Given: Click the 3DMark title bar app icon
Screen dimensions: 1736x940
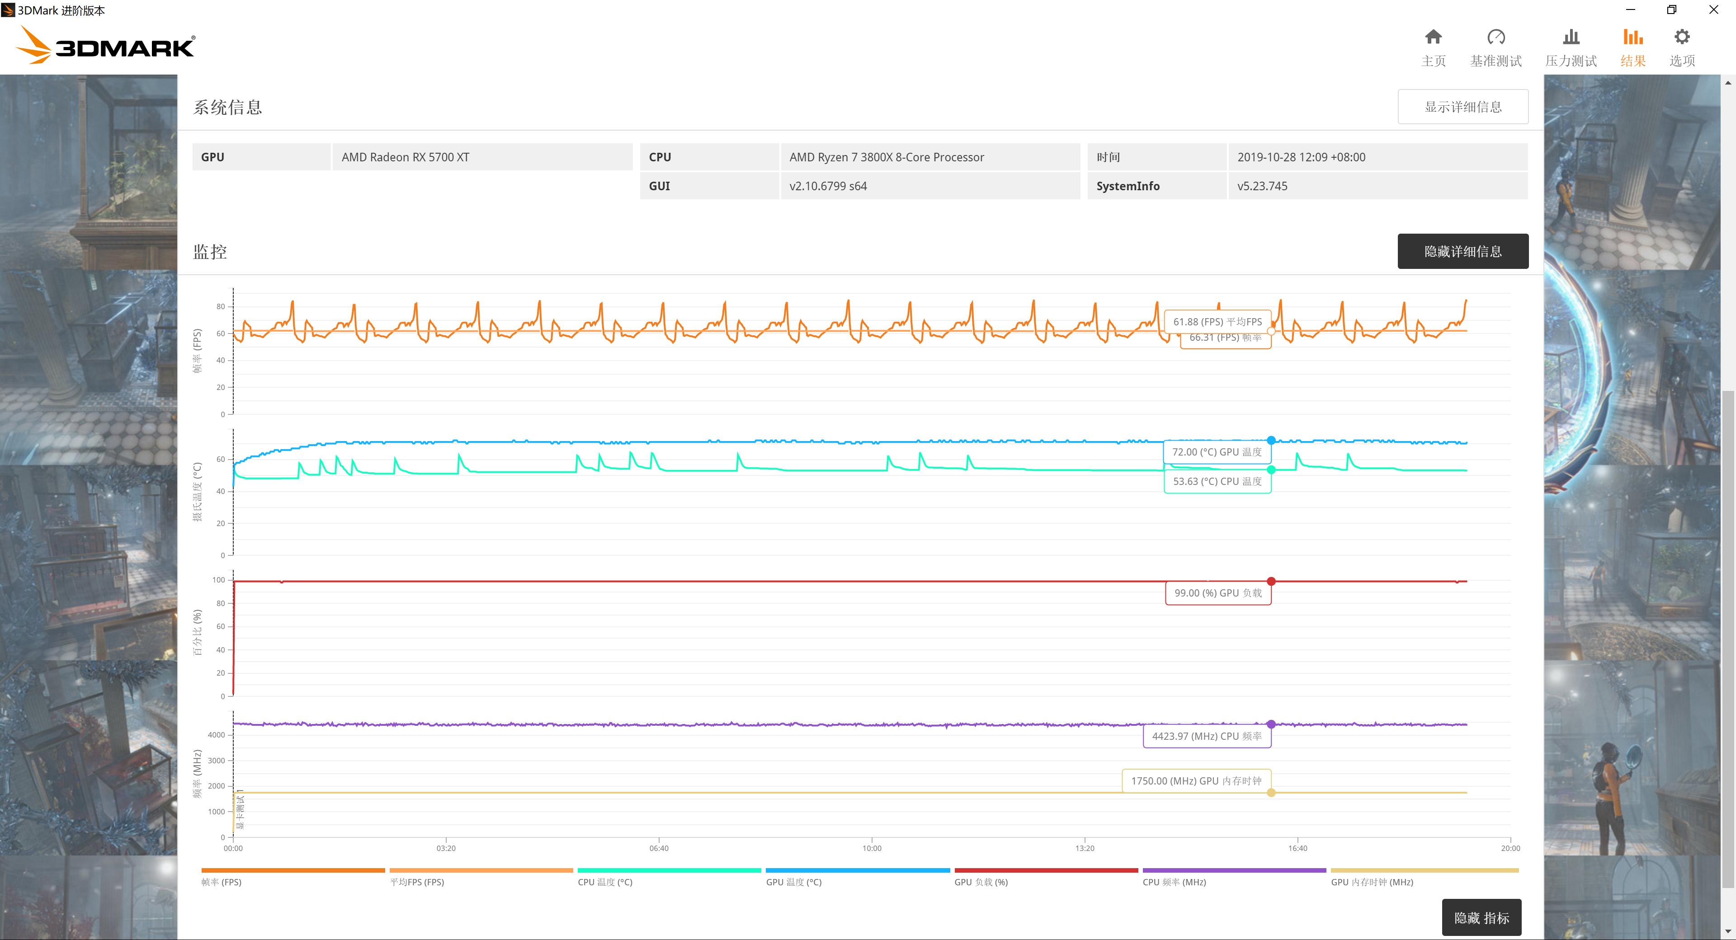Looking at the screenshot, I should click(x=8, y=10).
